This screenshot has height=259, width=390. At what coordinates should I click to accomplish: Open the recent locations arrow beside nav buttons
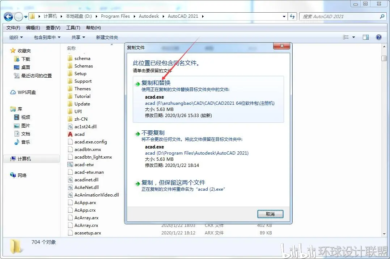[x=26, y=17]
